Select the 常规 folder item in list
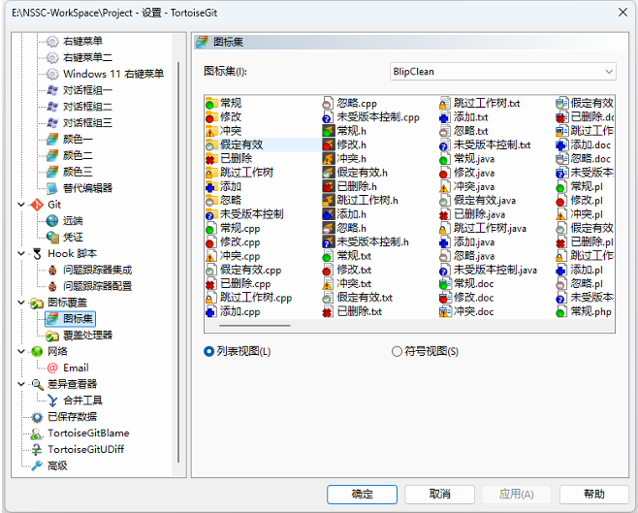Image resolution: width=638 pixels, height=513 pixels. 223,104
